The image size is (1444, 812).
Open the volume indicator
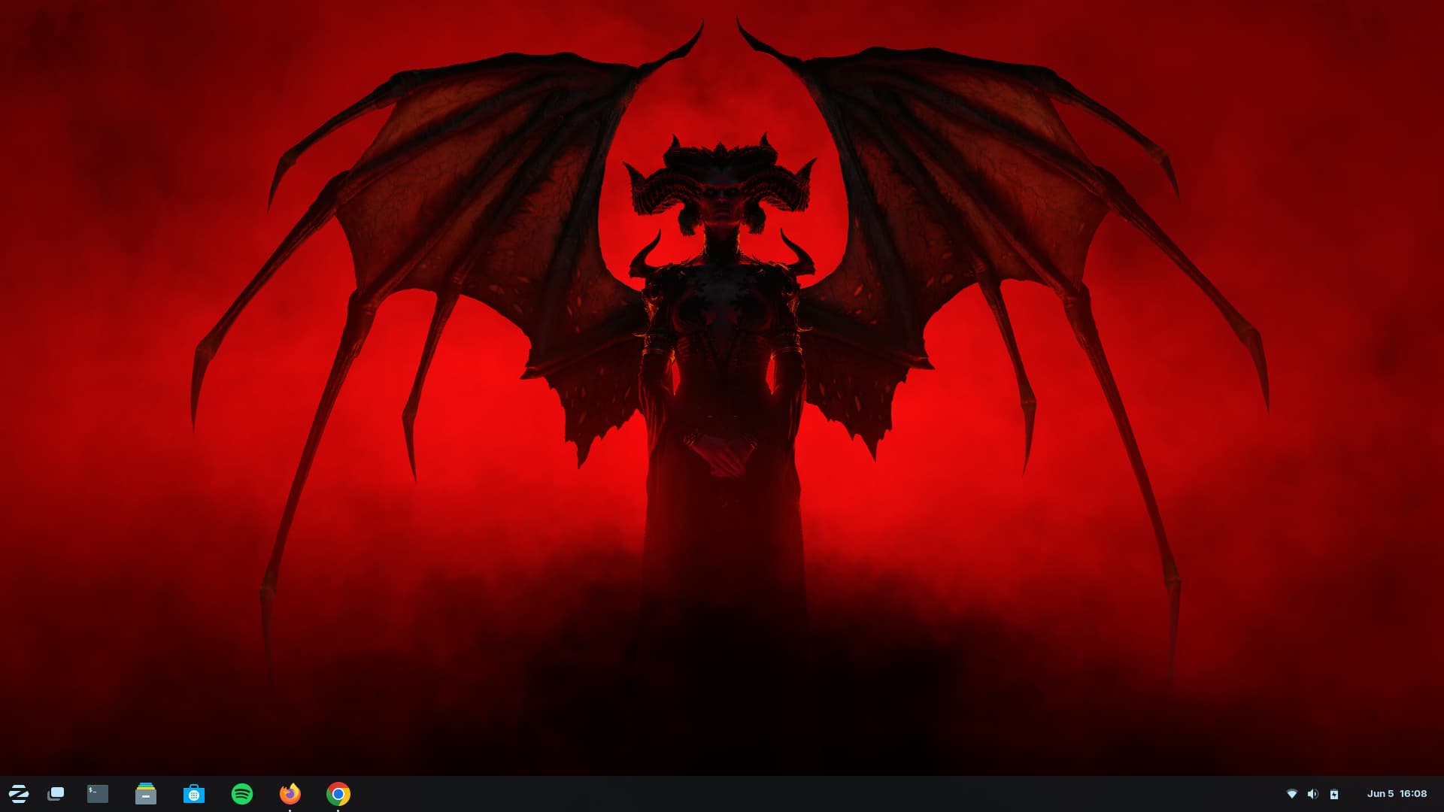click(1313, 794)
